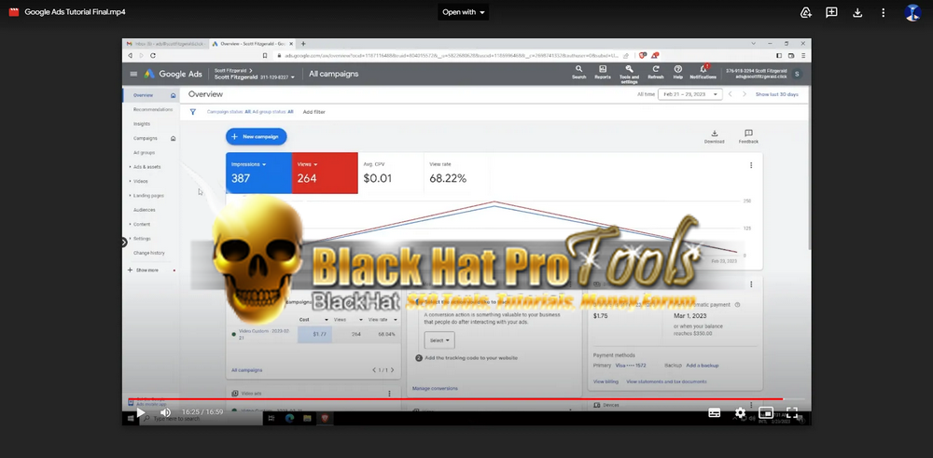Open Reports in Google Ads header

pyautogui.click(x=602, y=73)
